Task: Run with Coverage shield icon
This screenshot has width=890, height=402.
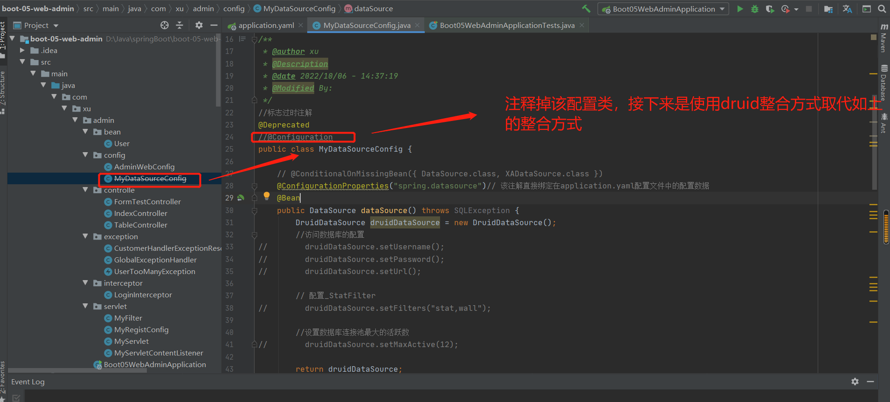Action: (770, 9)
